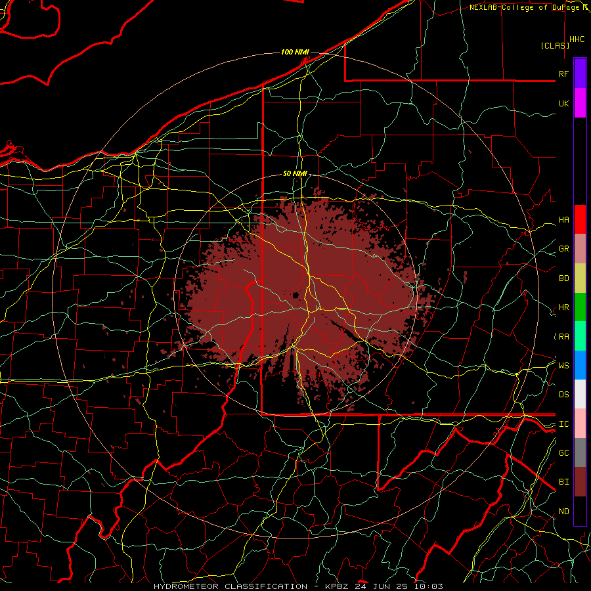The height and width of the screenshot is (591, 591).
Task: Click the GR legend label
Action: coord(563,249)
